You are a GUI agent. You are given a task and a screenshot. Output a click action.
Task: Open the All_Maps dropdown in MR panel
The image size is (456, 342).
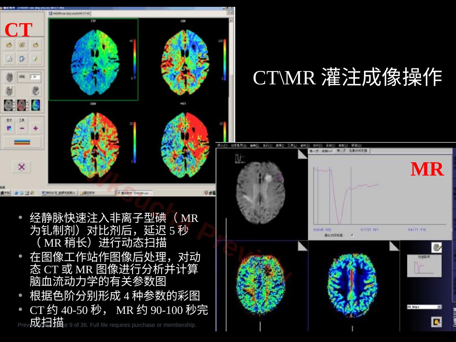(x=424, y=307)
